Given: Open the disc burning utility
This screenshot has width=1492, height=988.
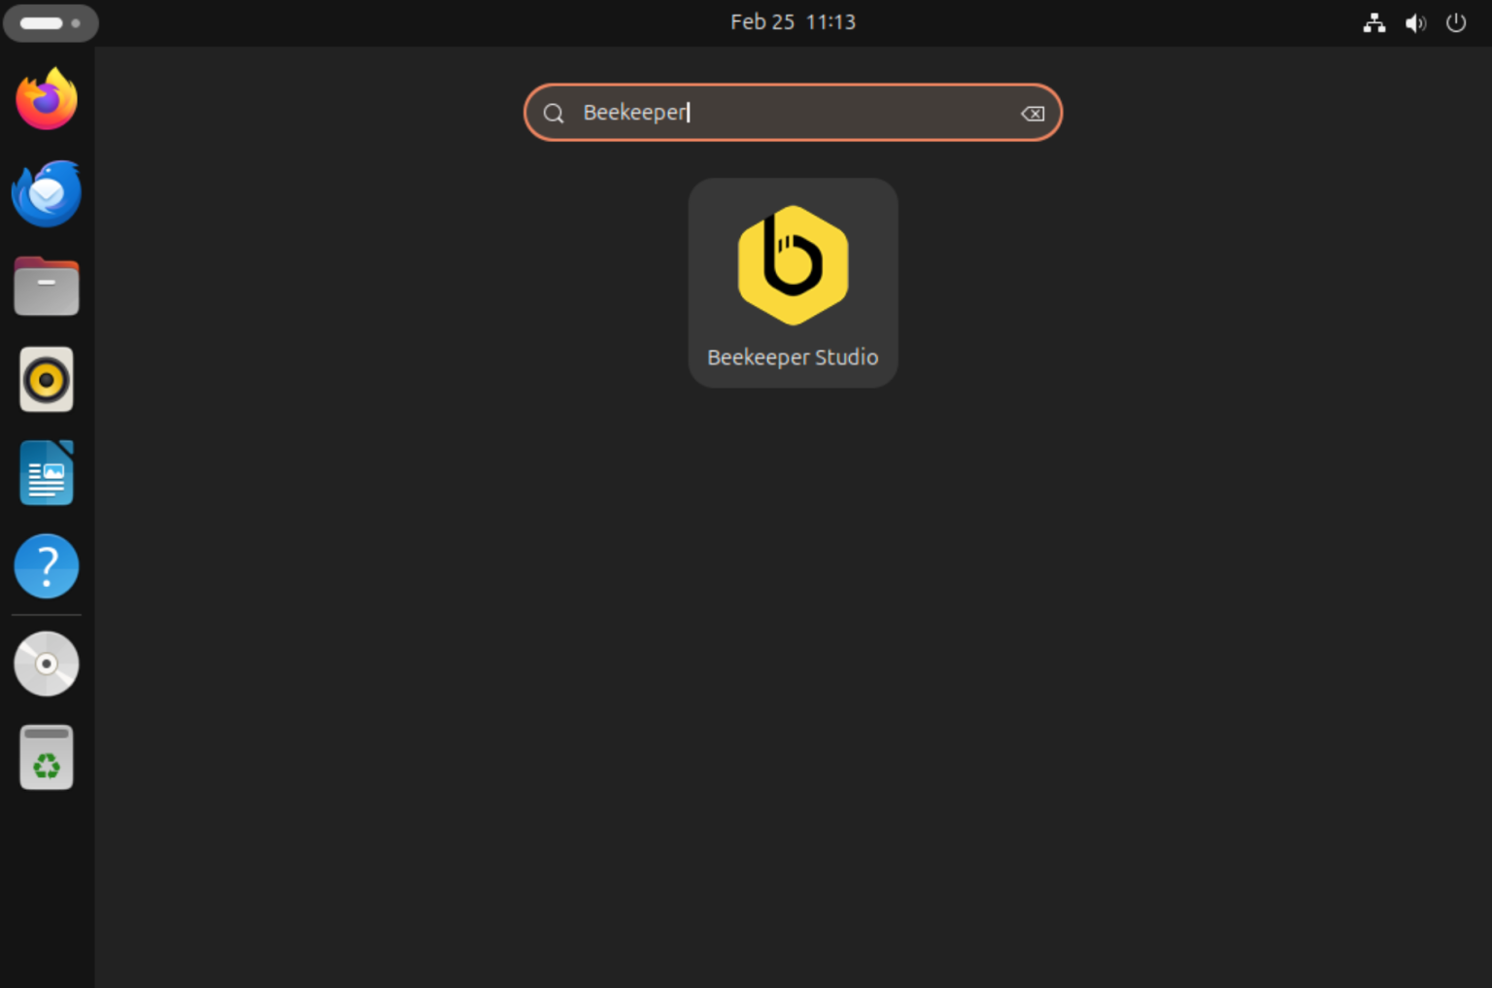Looking at the screenshot, I should [46, 664].
